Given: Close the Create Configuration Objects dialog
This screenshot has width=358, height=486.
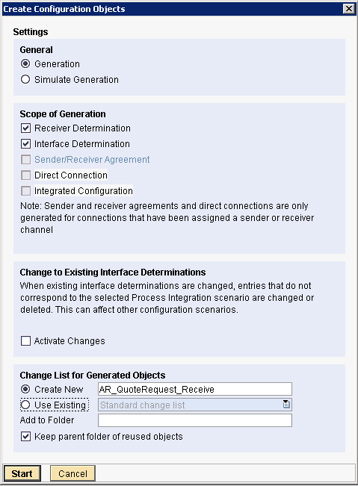Looking at the screenshot, I should (349, 9).
